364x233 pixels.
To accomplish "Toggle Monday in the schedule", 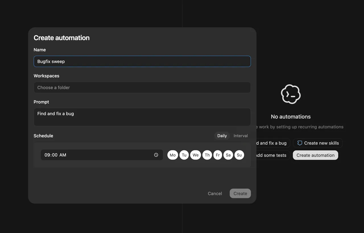I will pyautogui.click(x=173, y=155).
